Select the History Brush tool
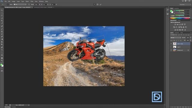This screenshot has height=108, width=192. (x=2, y=34)
